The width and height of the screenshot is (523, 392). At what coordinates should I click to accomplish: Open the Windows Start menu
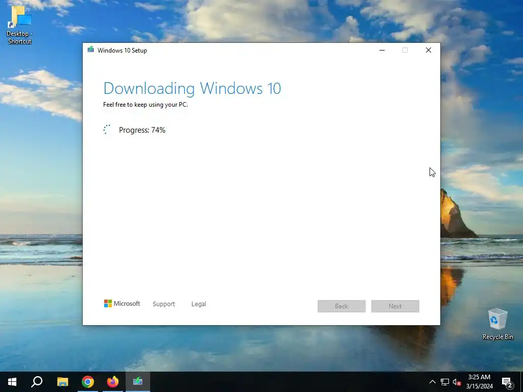(x=12, y=382)
